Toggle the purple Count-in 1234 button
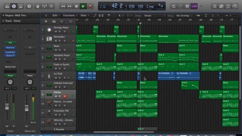This screenshot has height=136, width=242. 194,6
